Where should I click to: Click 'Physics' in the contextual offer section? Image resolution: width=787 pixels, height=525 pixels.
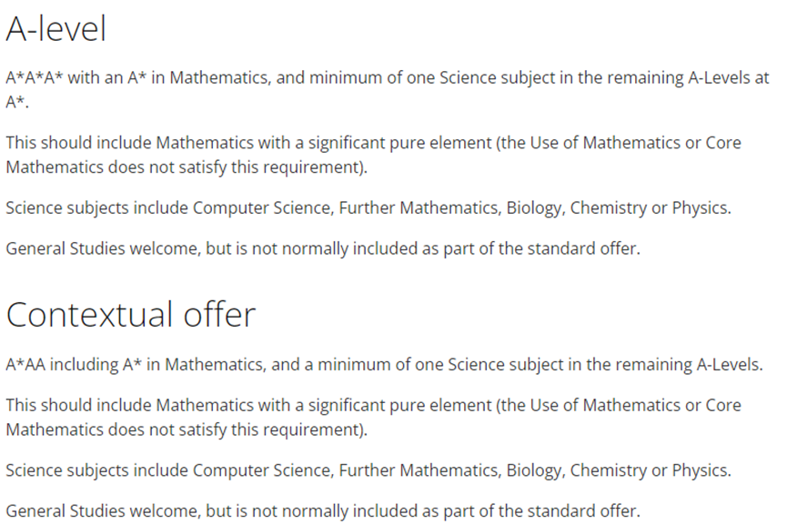[x=700, y=470]
